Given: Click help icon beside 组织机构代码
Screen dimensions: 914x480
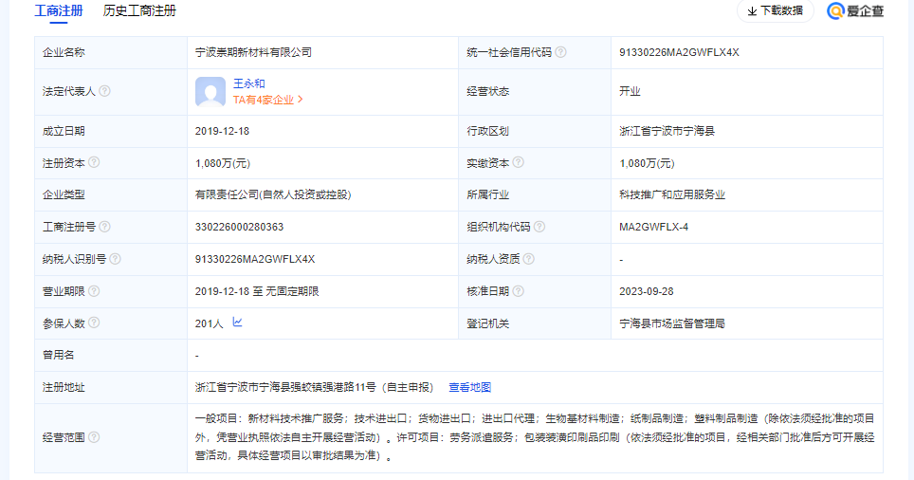Looking at the screenshot, I should tap(539, 227).
